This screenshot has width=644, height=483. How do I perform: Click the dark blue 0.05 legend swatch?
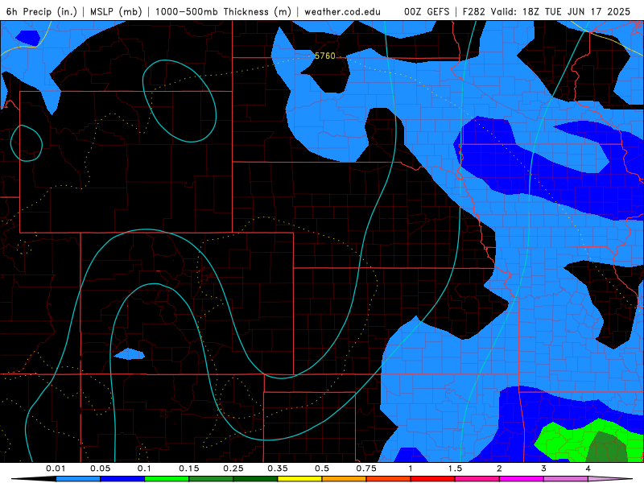pyautogui.click(x=122, y=479)
